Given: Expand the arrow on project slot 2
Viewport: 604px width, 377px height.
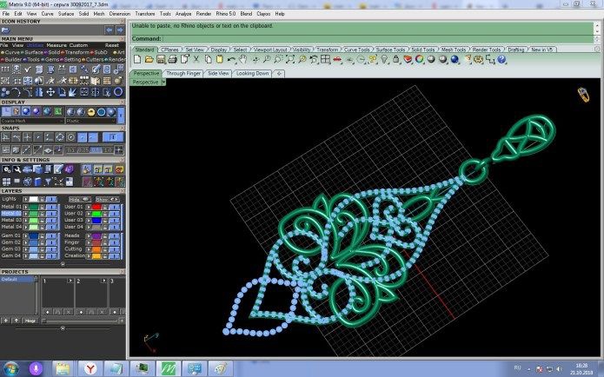Looking at the screenshot, I should tap(103, 281).
